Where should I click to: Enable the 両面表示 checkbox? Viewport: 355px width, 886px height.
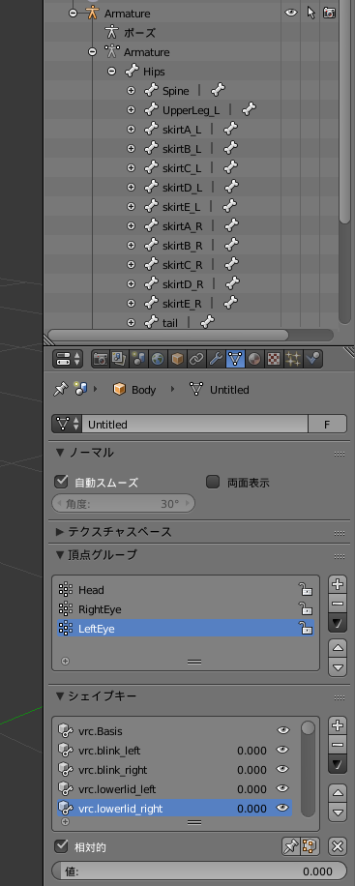click(213, 482)
